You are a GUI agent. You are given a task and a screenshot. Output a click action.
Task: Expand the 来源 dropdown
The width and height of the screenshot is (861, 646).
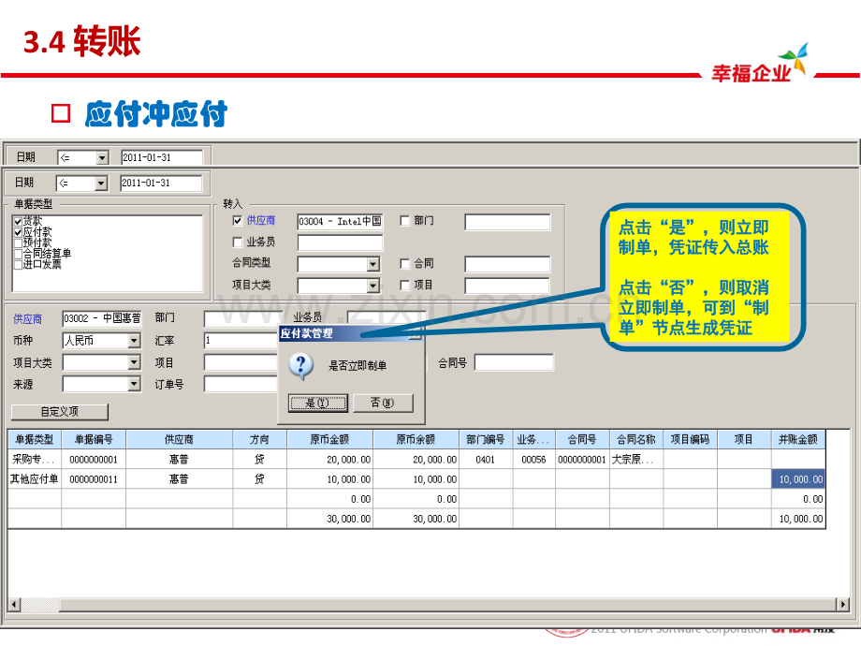(134, 384)
